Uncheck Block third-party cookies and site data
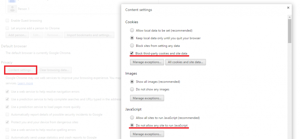The width and height of the screenshot is (300, 139). [x=132, y=53]
